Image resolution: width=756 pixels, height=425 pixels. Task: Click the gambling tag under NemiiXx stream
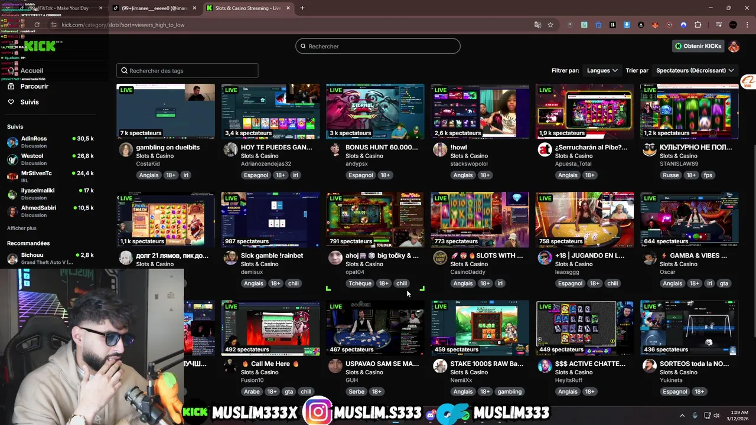[510, 392]
